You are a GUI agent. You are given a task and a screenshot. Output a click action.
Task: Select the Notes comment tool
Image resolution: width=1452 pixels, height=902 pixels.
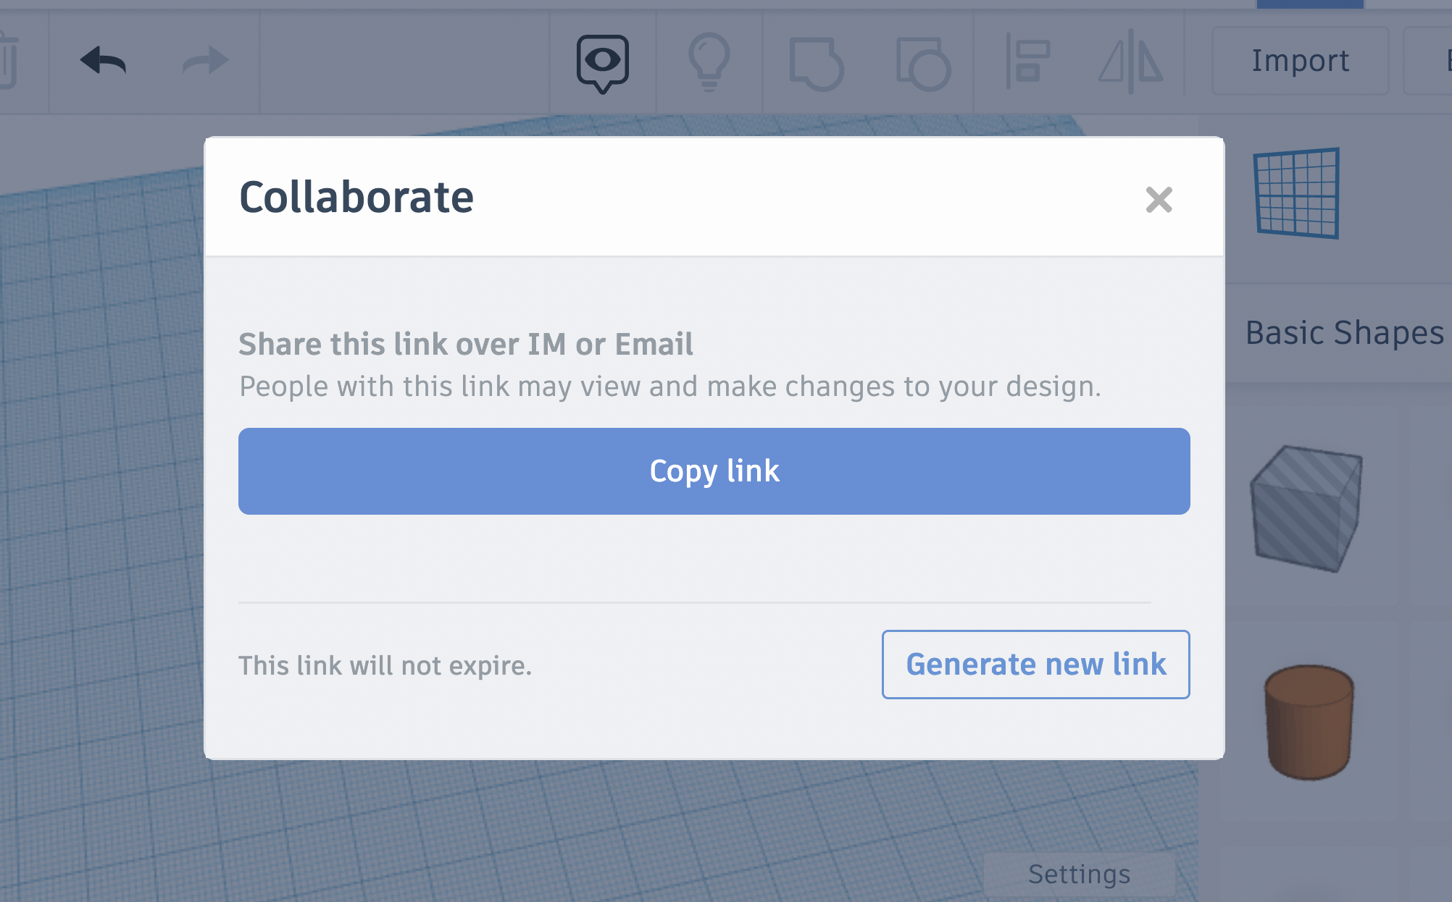pos(604,62)
